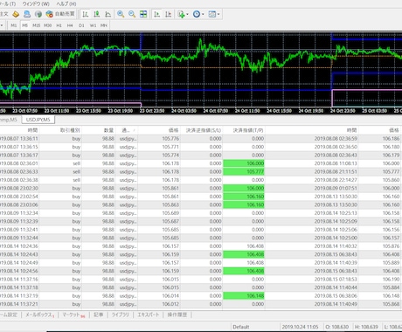Screen dimensions: 402x332
Task: Select the M30 timeframe
Action: (x=47, y=25)
